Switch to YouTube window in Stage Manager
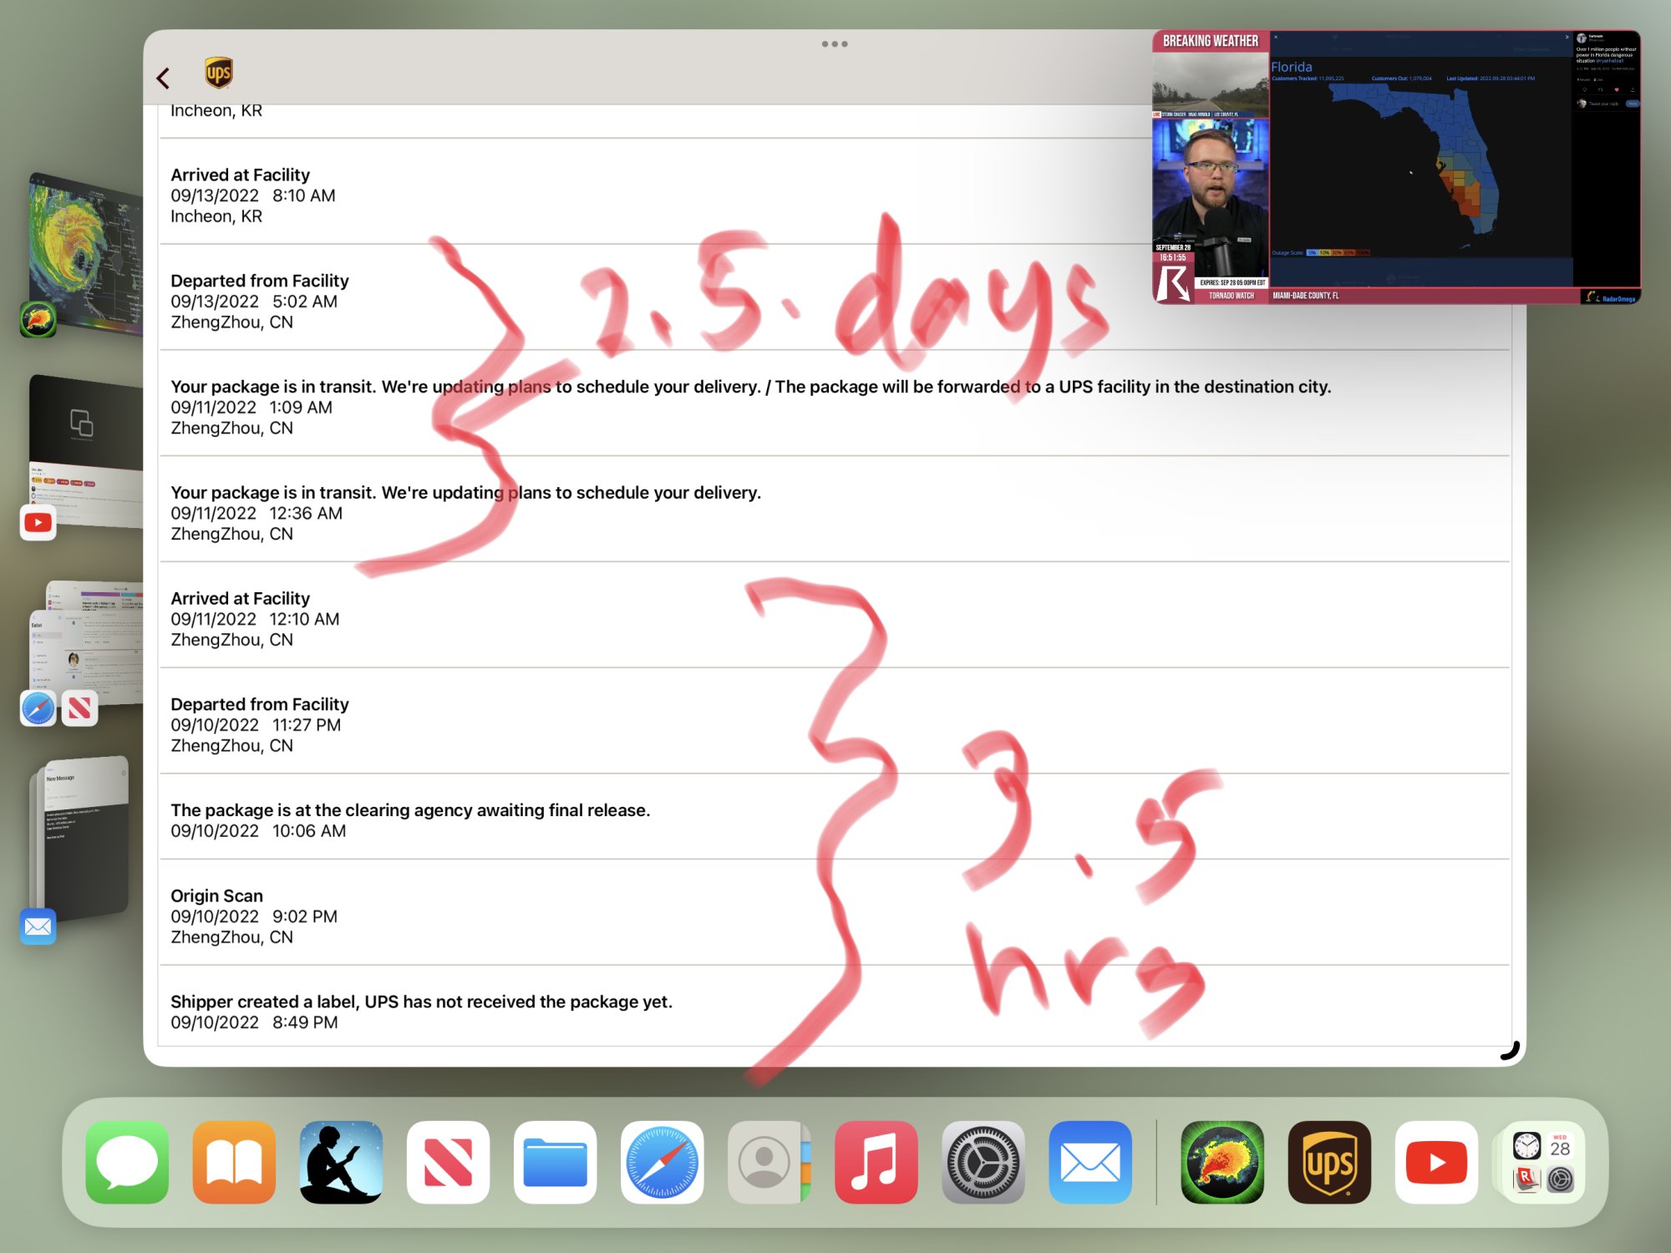 (86, 451)
